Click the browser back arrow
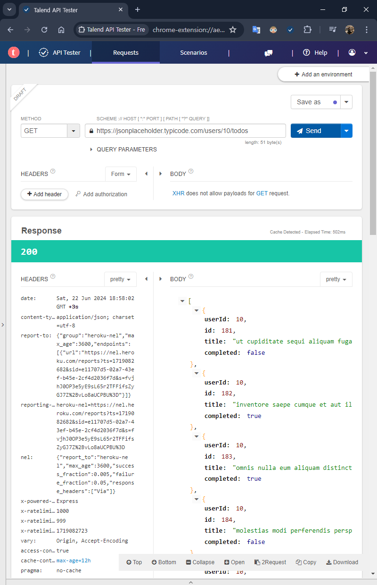This screenshot has width=377, height=585. point(10,29)
